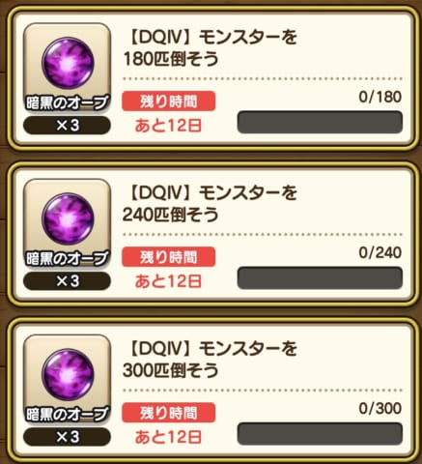Tap the Dark Orb icon in the 300-monster mission
The image size is (422, 464).
[68, 375]
